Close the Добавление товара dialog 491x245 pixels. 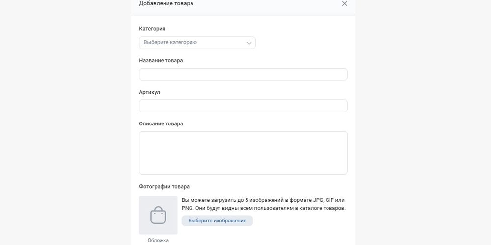click(x=345, y=4)
